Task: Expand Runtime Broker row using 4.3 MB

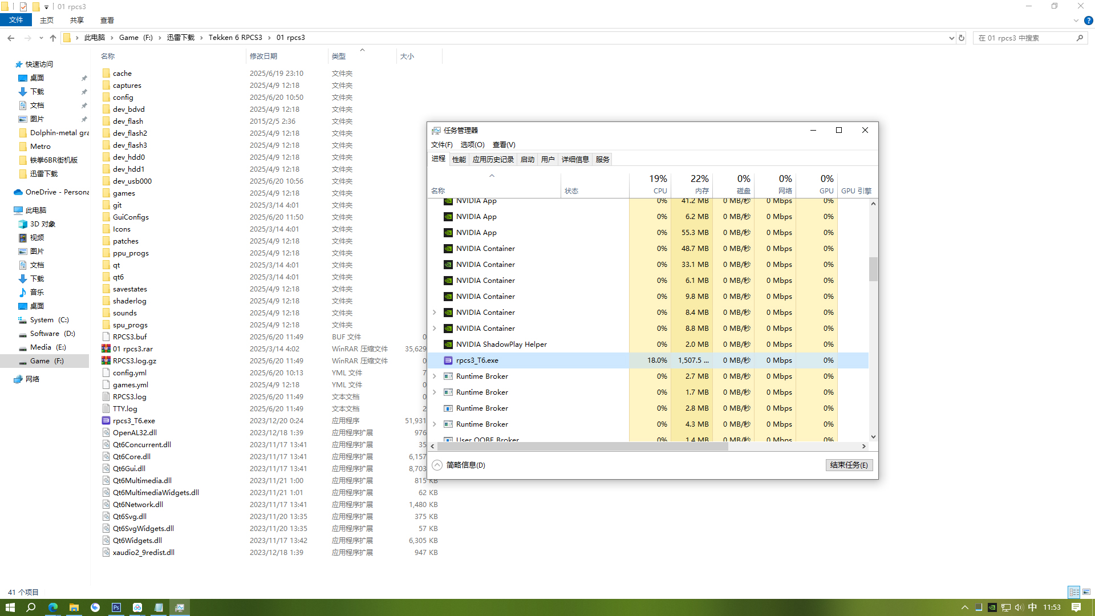Action: (x=435, y=424)
